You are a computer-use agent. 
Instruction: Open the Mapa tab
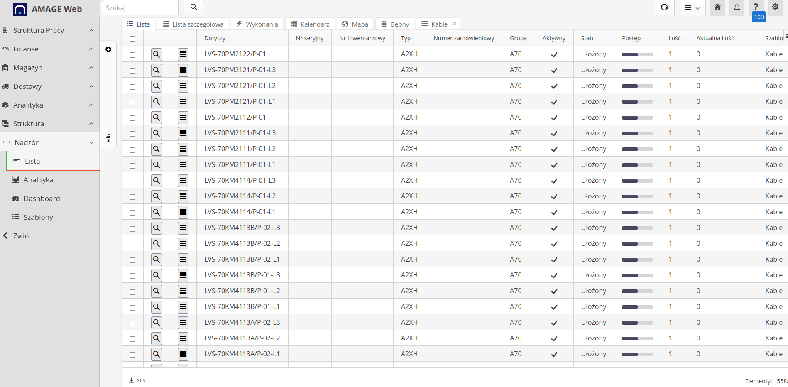(355, 24)
